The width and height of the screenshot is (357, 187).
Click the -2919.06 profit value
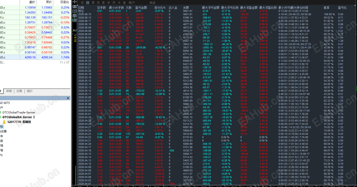(x=141, y=48)
